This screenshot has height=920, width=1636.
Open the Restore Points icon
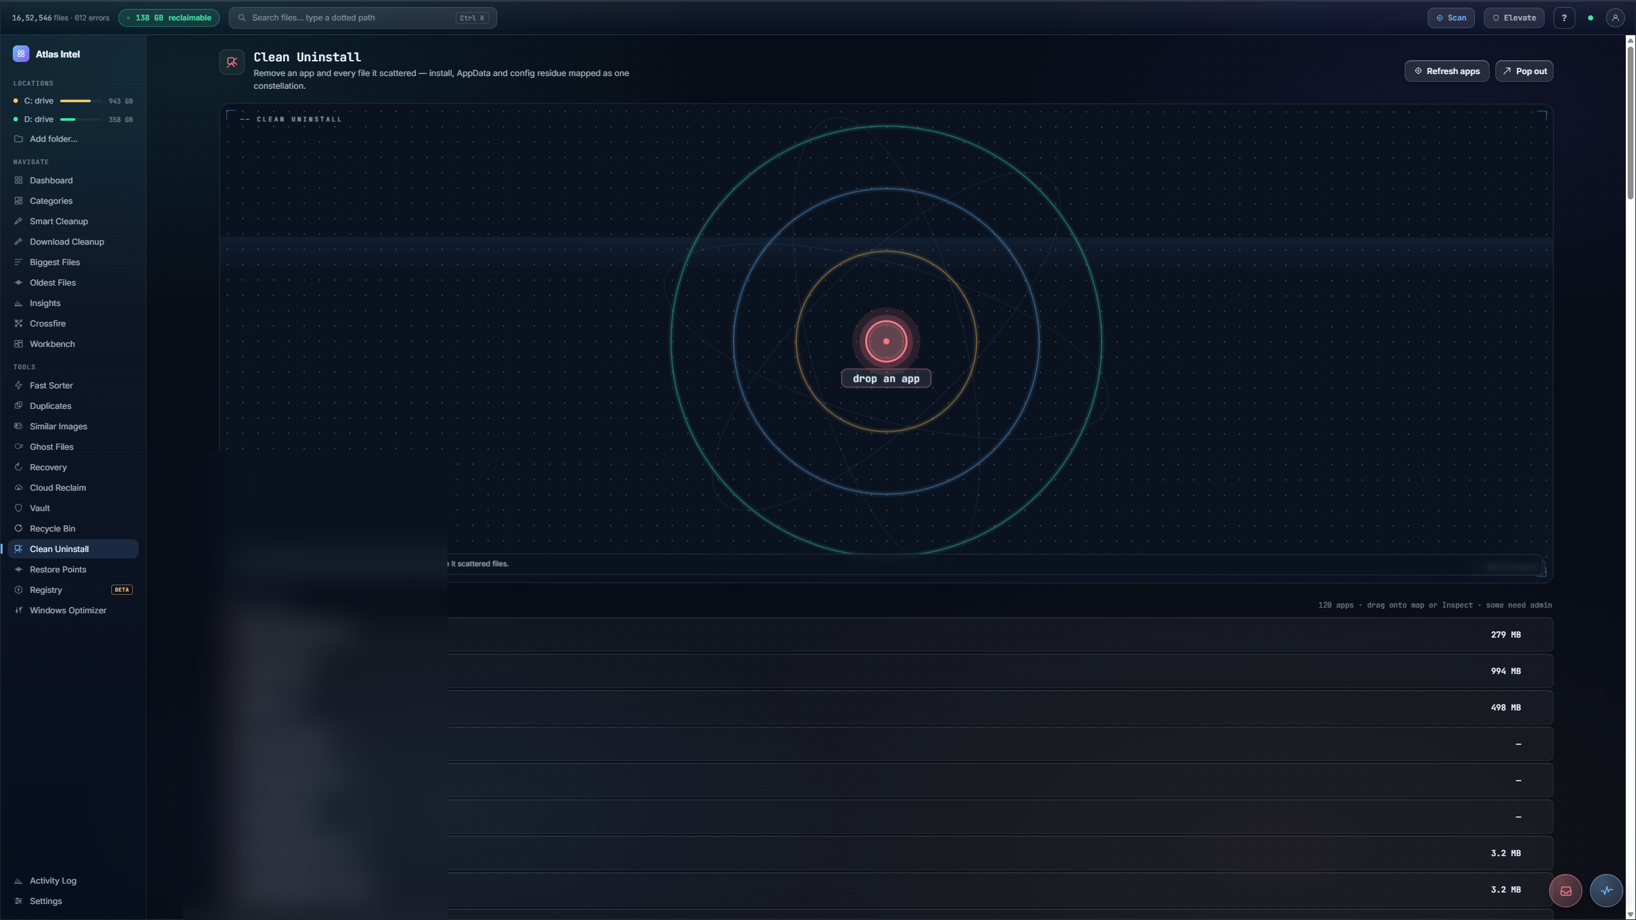point(19,569)
